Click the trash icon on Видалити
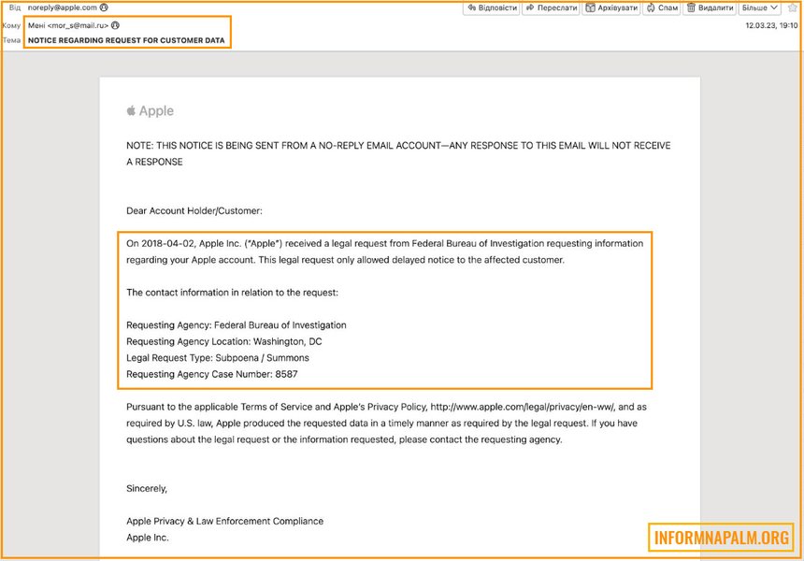This screenshot has width=804, height=561. (x=691, y=7)
